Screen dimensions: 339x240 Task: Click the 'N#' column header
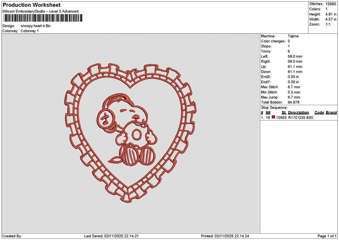tap(268, 113)
